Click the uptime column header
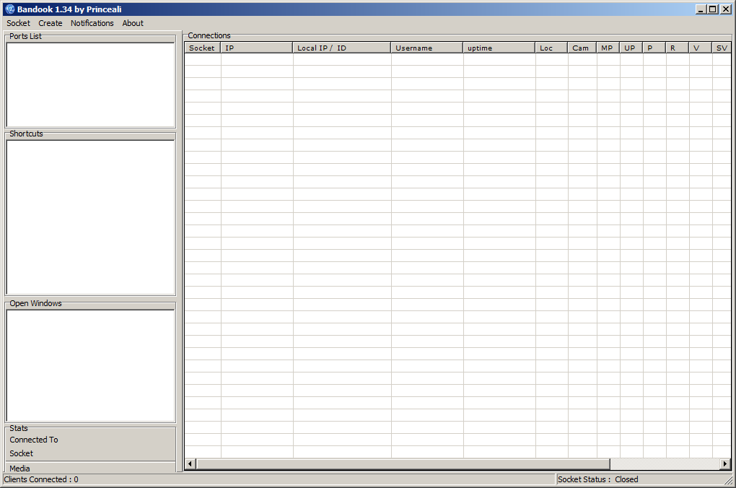Viewport: 736px width, 488px height. coord(499,48)
